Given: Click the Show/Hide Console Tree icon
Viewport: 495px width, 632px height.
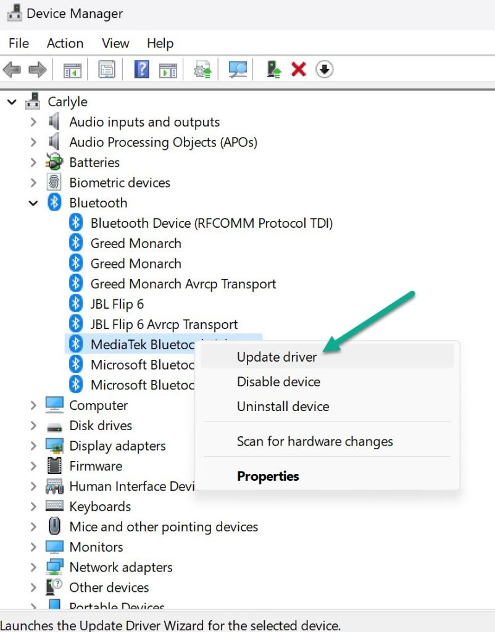Looking at the screenshot, I should [71, 69].
